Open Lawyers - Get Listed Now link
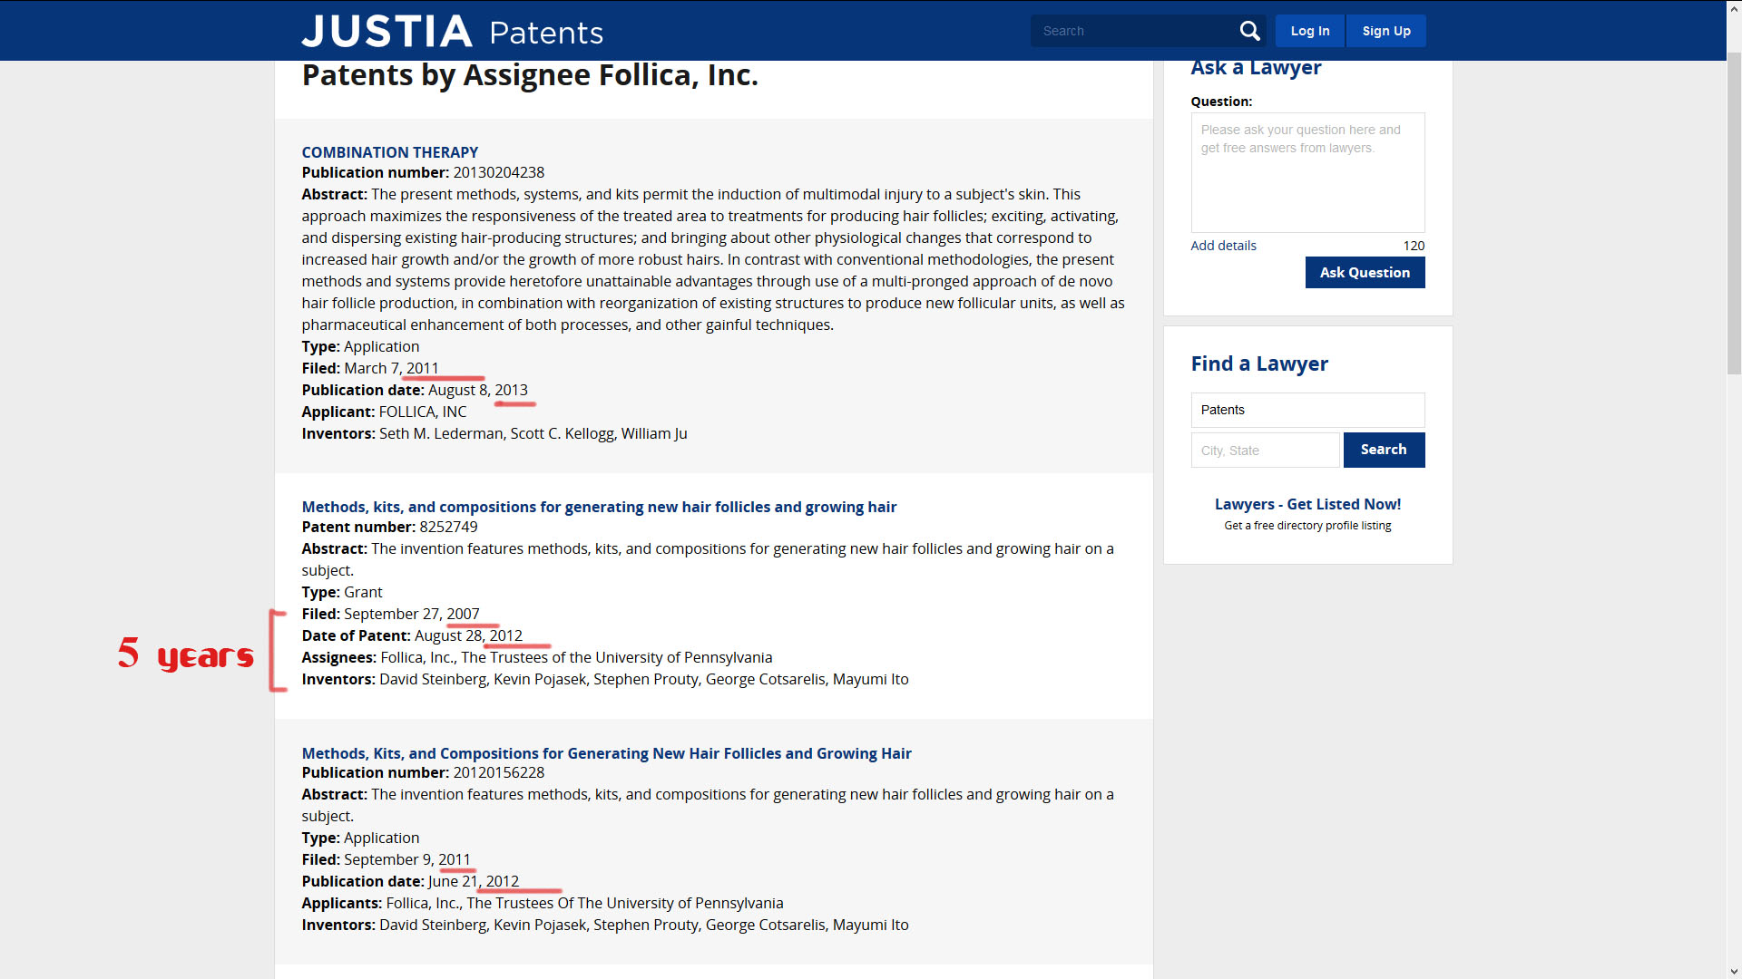 (1306, 504)
